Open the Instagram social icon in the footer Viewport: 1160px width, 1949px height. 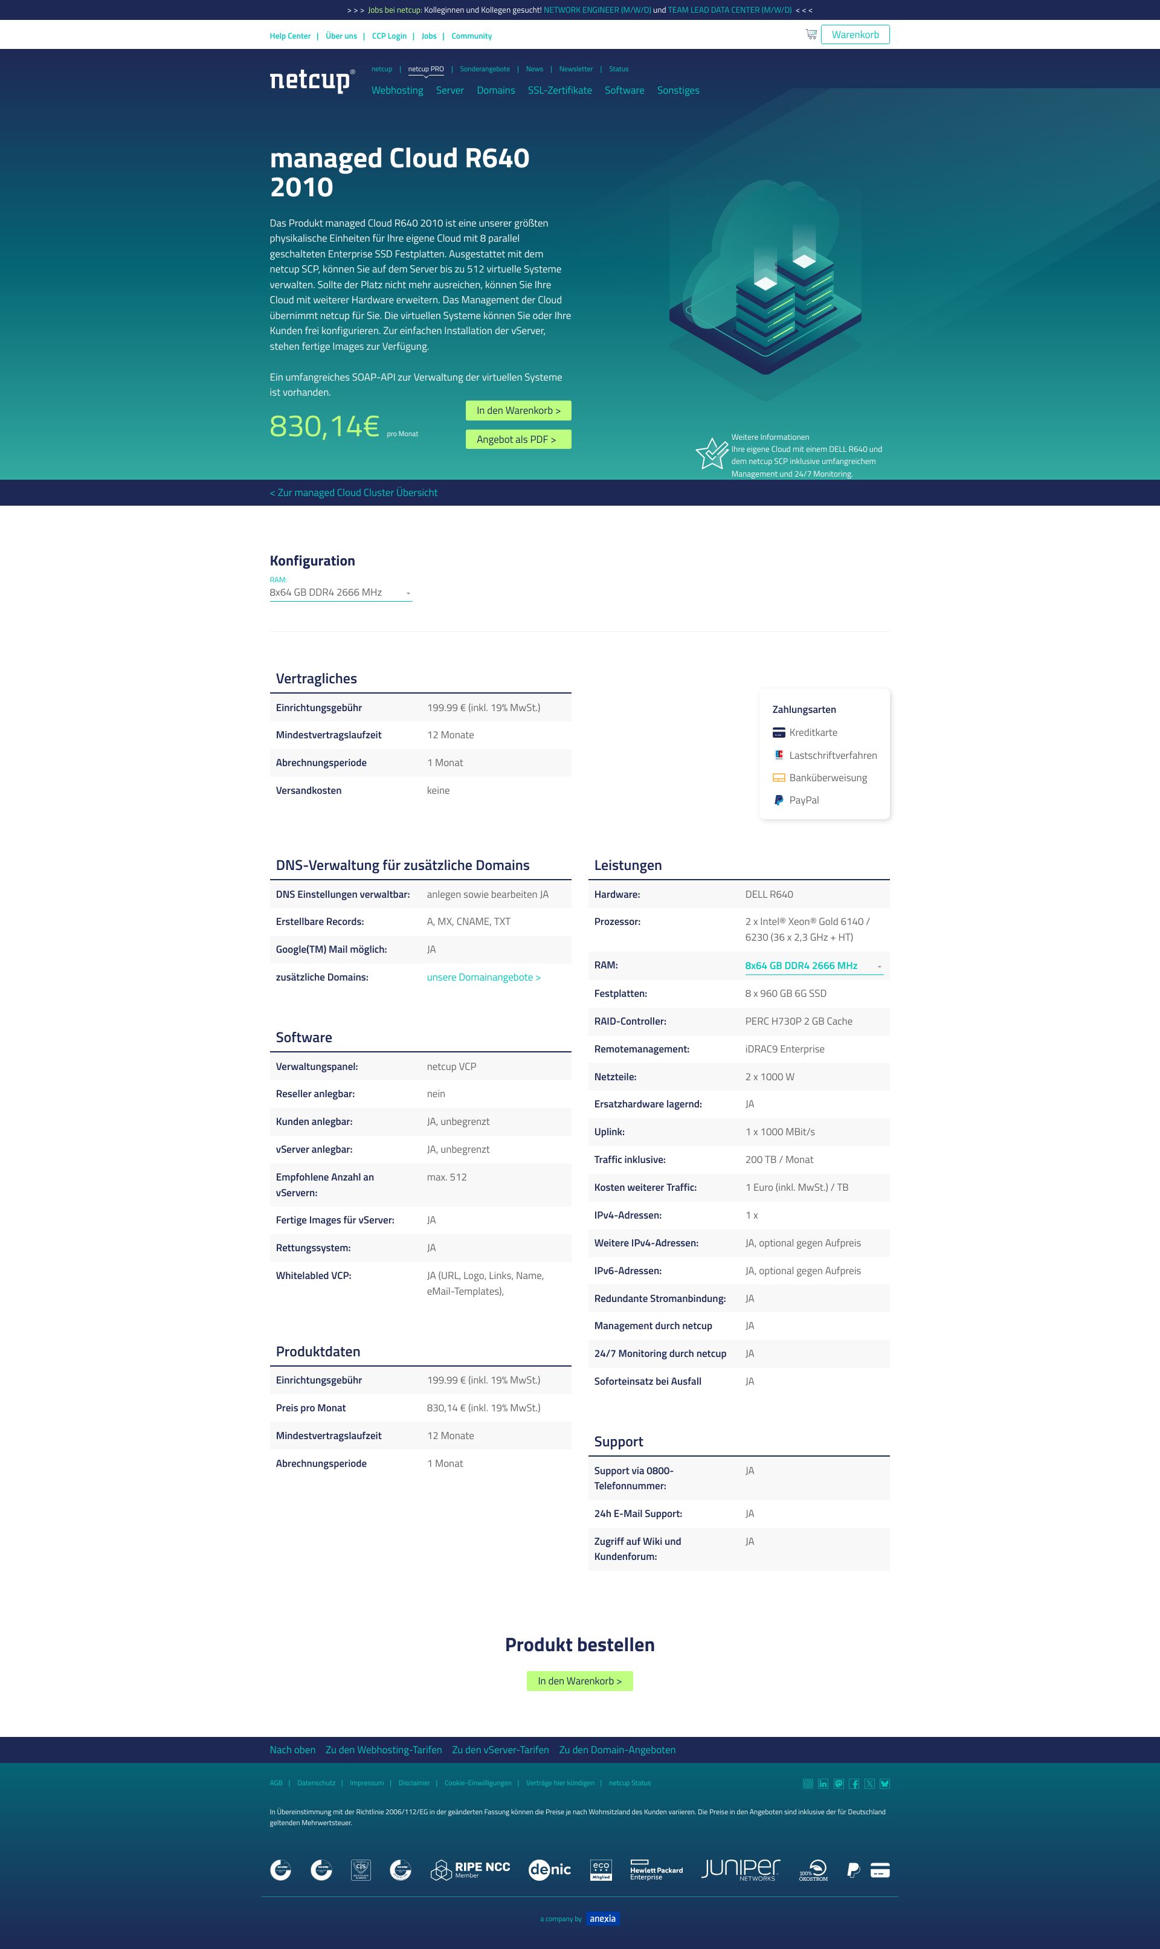807,1784
